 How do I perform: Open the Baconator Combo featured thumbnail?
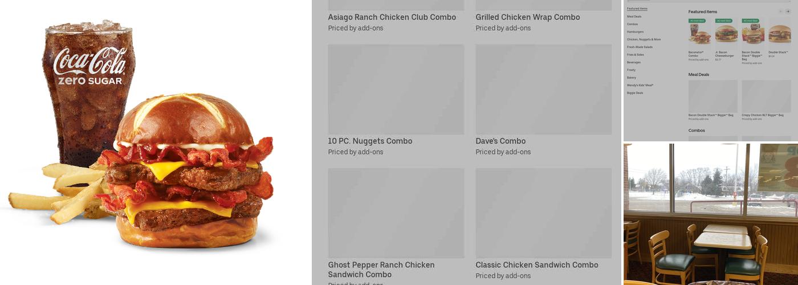coord(699,34)
